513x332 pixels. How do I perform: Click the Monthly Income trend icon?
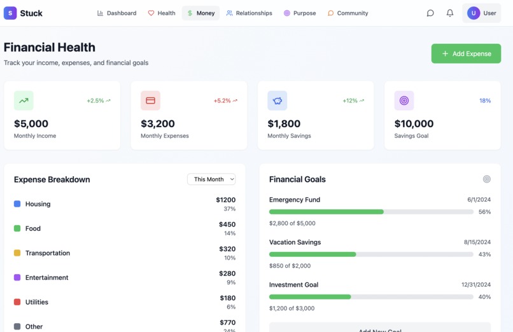(24, 100)
